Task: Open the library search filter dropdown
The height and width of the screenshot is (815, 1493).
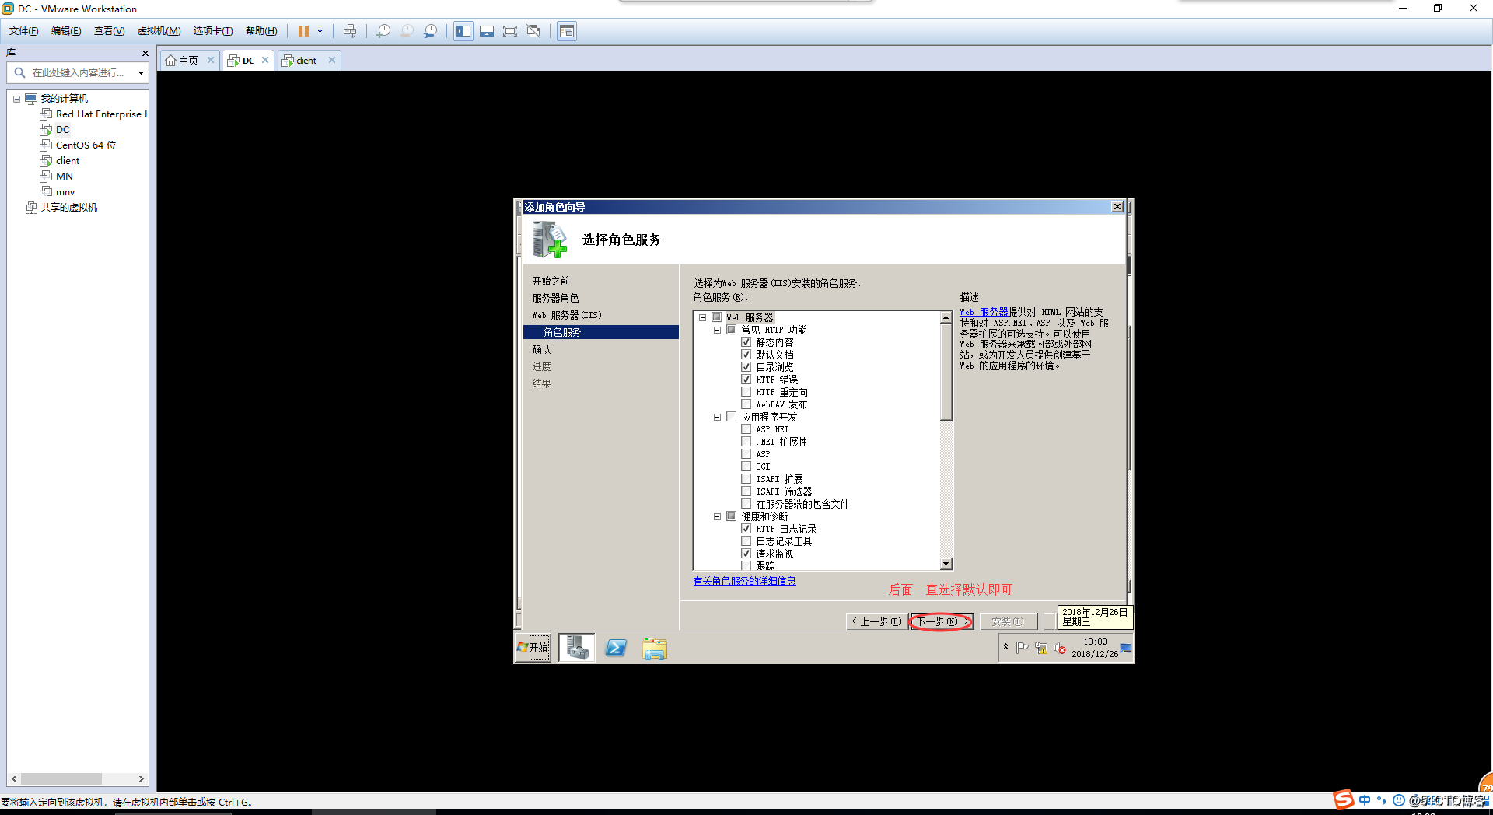Action: tap(141, 73)
